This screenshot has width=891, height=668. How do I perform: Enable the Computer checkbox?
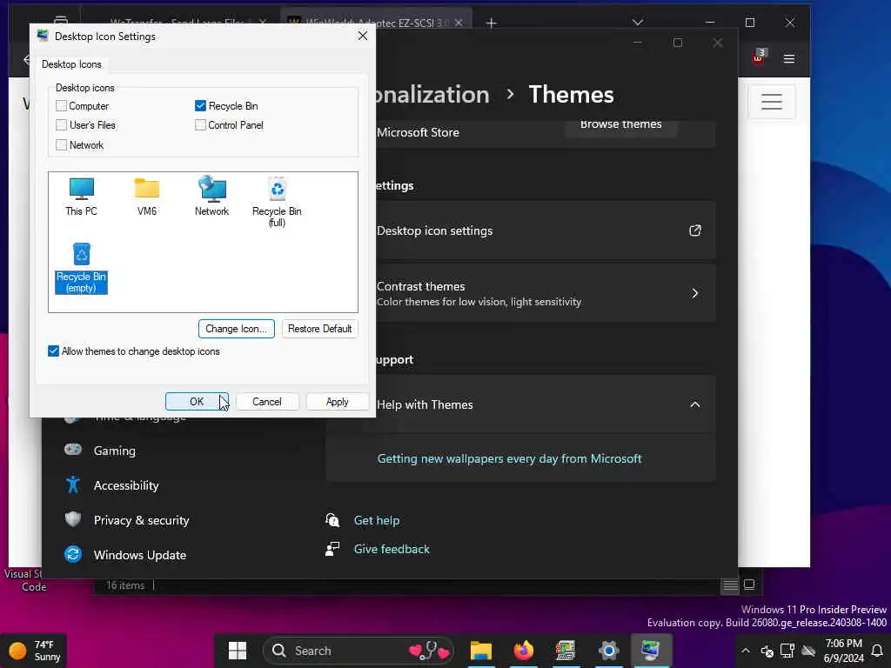point(62,105)
